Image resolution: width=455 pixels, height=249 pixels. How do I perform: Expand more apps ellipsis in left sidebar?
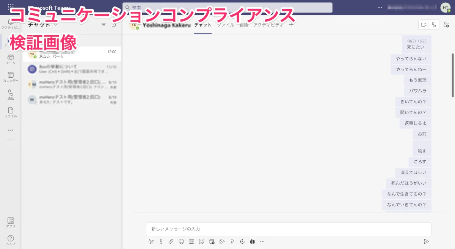point(11,130)
